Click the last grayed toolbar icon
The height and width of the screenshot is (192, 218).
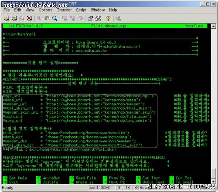pyautogui.click(x=118, y=18)
